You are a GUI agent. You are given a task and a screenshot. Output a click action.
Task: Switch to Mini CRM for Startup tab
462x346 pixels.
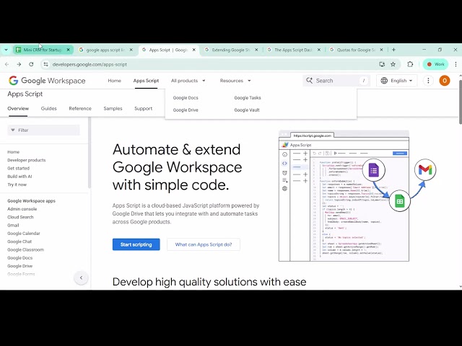(x=42, y=50)
